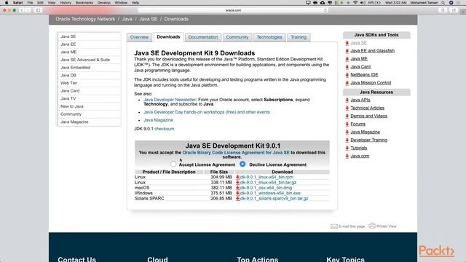Image resolution: width=466 pixels, height=262 pixels.
Task: Open the Develop menu
Action: [x=103, y=3]
